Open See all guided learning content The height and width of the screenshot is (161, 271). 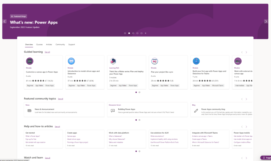(47, 52)
